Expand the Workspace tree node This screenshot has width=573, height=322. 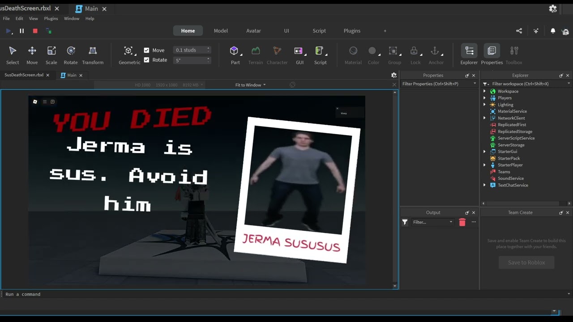coord(484,91)
